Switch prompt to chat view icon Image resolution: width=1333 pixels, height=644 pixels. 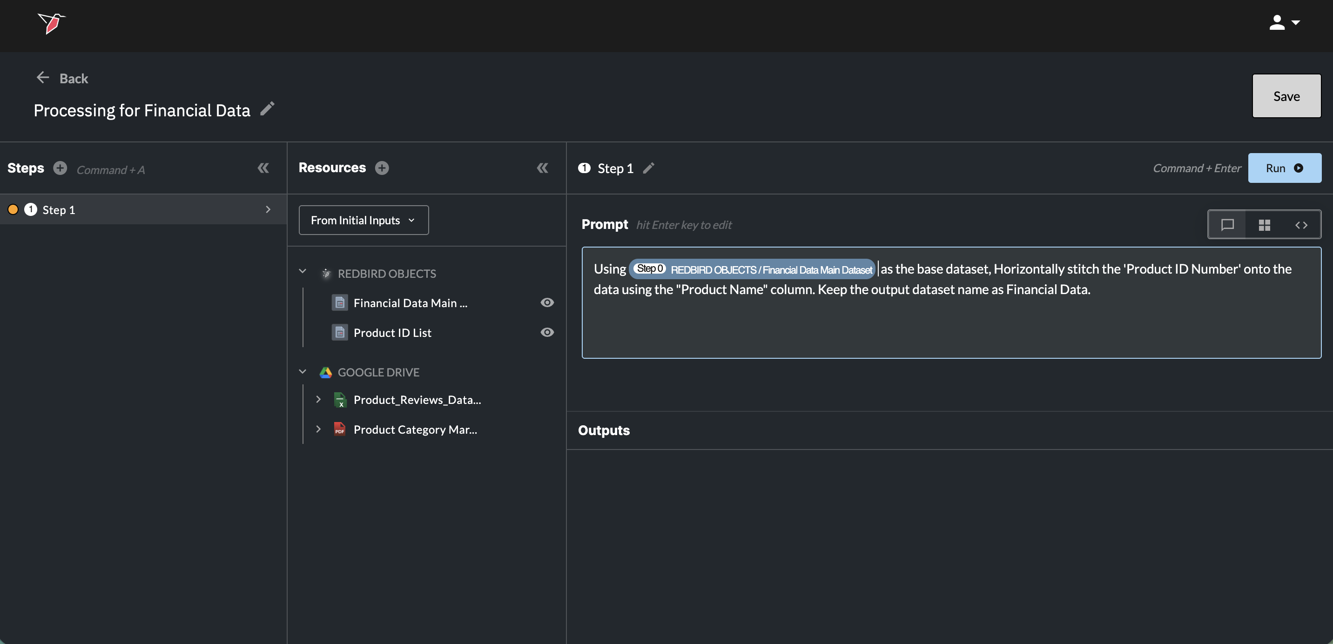[x=1227, y=224]
